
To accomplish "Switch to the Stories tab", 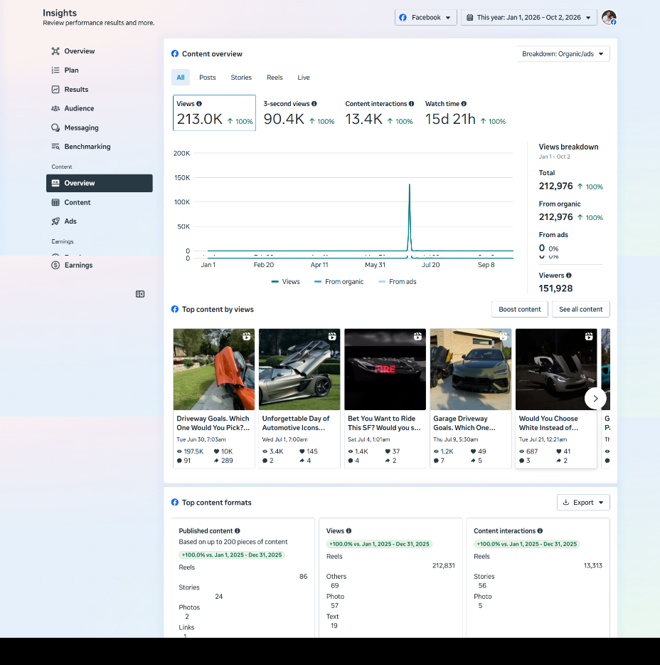I will click(x=241, y=78).
